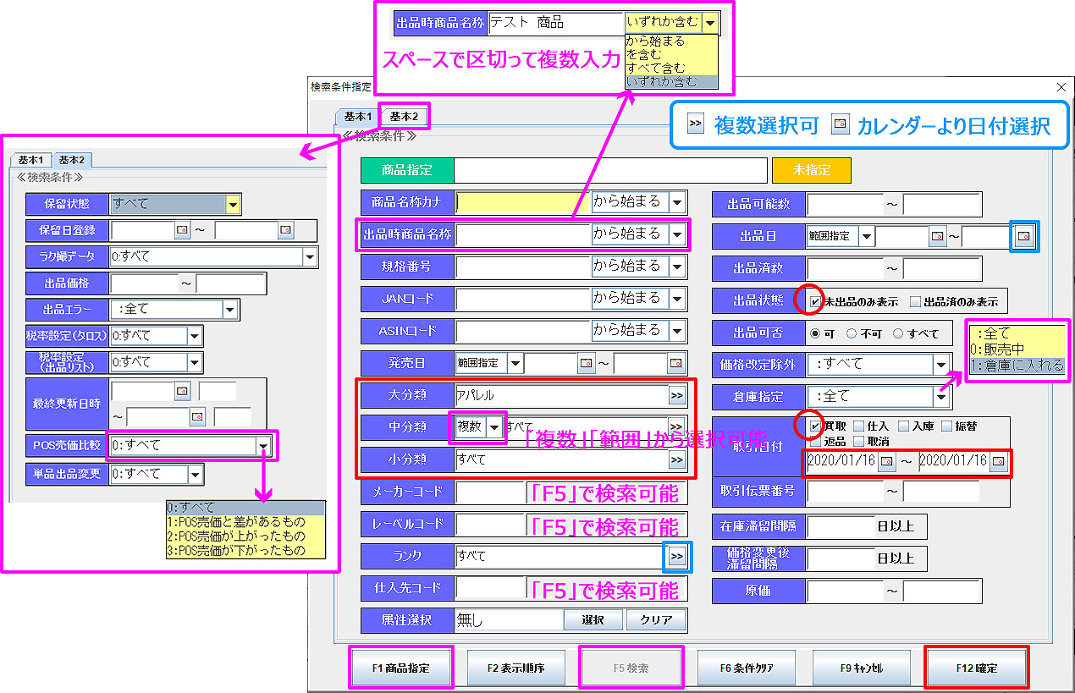The image size is (1075, 693).
Task: Expand POS売価比較 dropdown list
Action: 264,445
